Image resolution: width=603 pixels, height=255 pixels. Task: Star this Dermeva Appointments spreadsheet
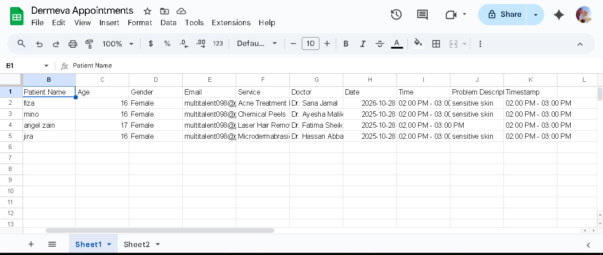click(147, 11)
